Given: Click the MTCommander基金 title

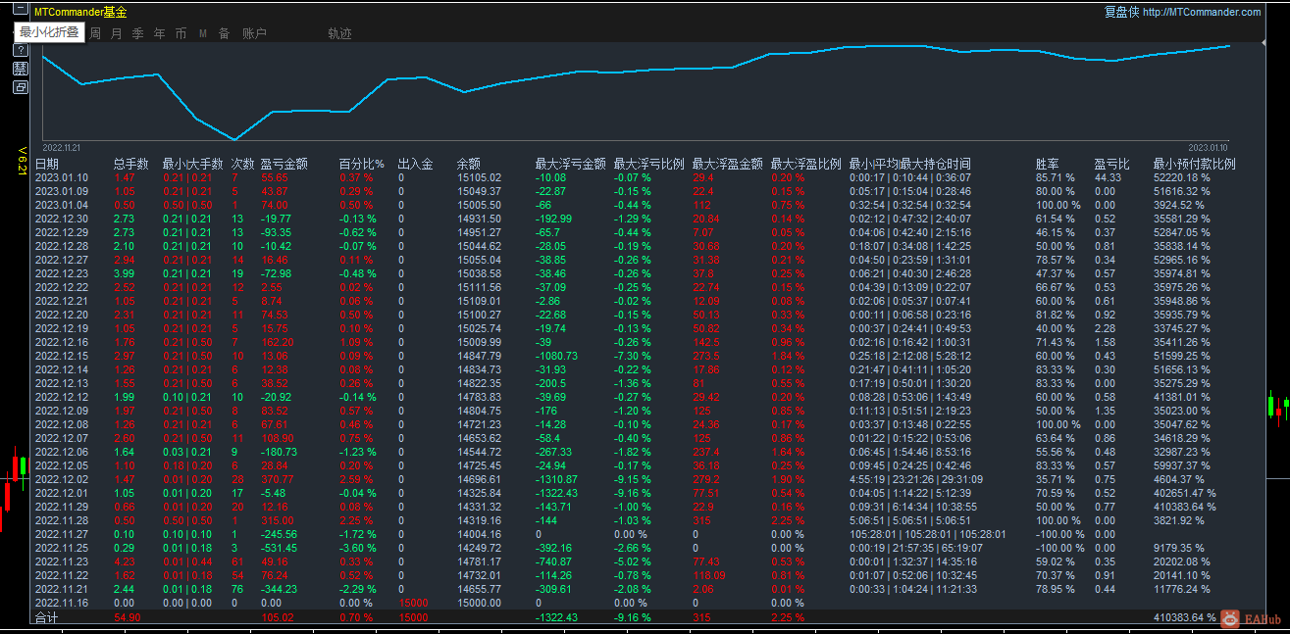Looking at the screenshot, I should coord(80,12).
